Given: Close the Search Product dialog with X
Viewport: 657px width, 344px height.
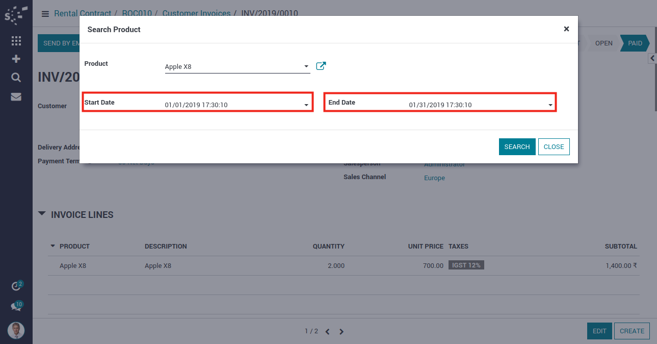Looking at the screenshot, I should point(566,29).
